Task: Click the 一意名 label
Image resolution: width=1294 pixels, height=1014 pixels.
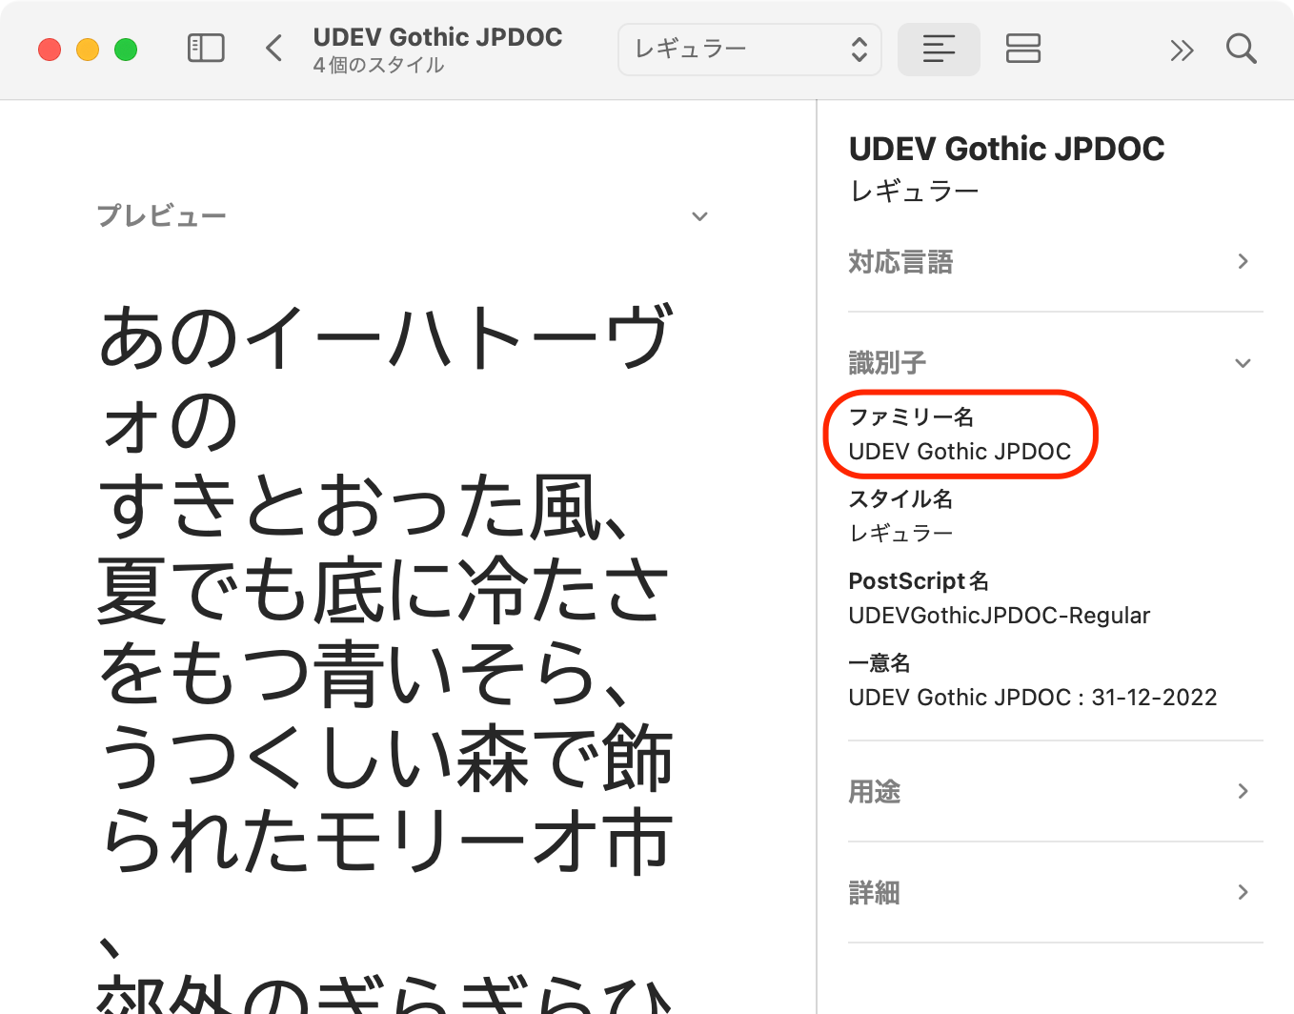Action: [x=880, y=663]
